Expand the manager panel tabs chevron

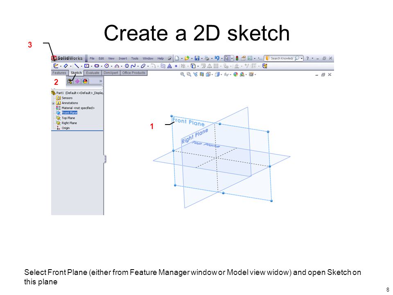[x=101, y=81]
